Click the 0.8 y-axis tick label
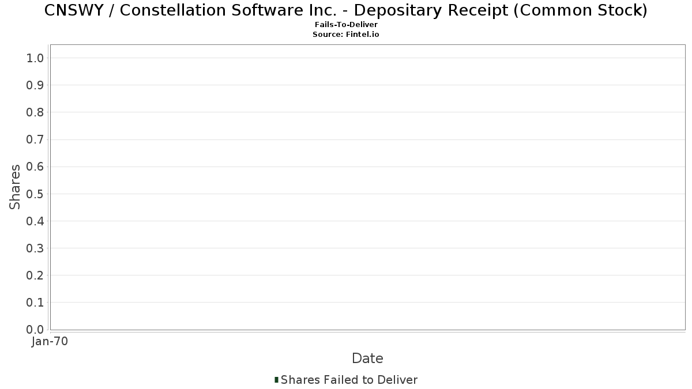The image size is (692, 389). click(x=35, y=112)
